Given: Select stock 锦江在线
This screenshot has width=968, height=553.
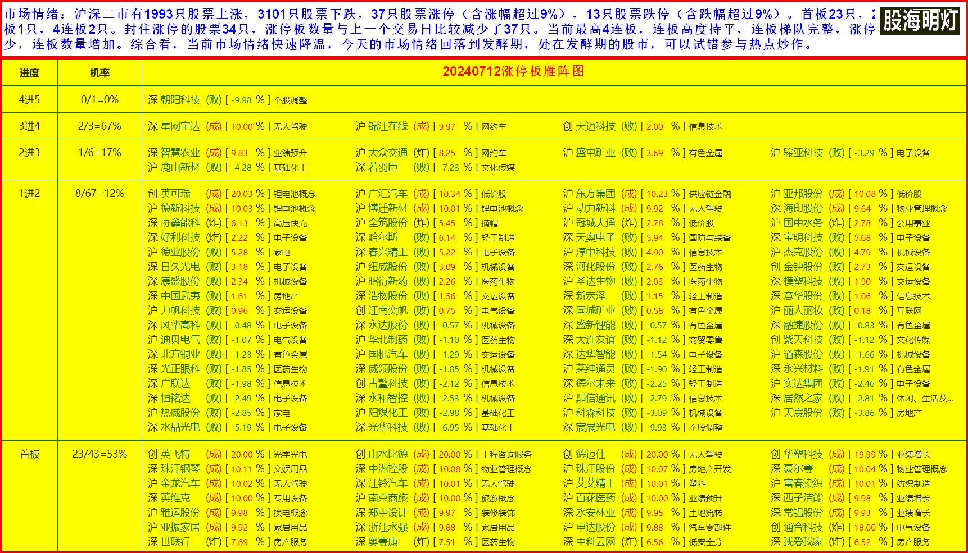Looking at the screenshot, I should coord(388,126).
